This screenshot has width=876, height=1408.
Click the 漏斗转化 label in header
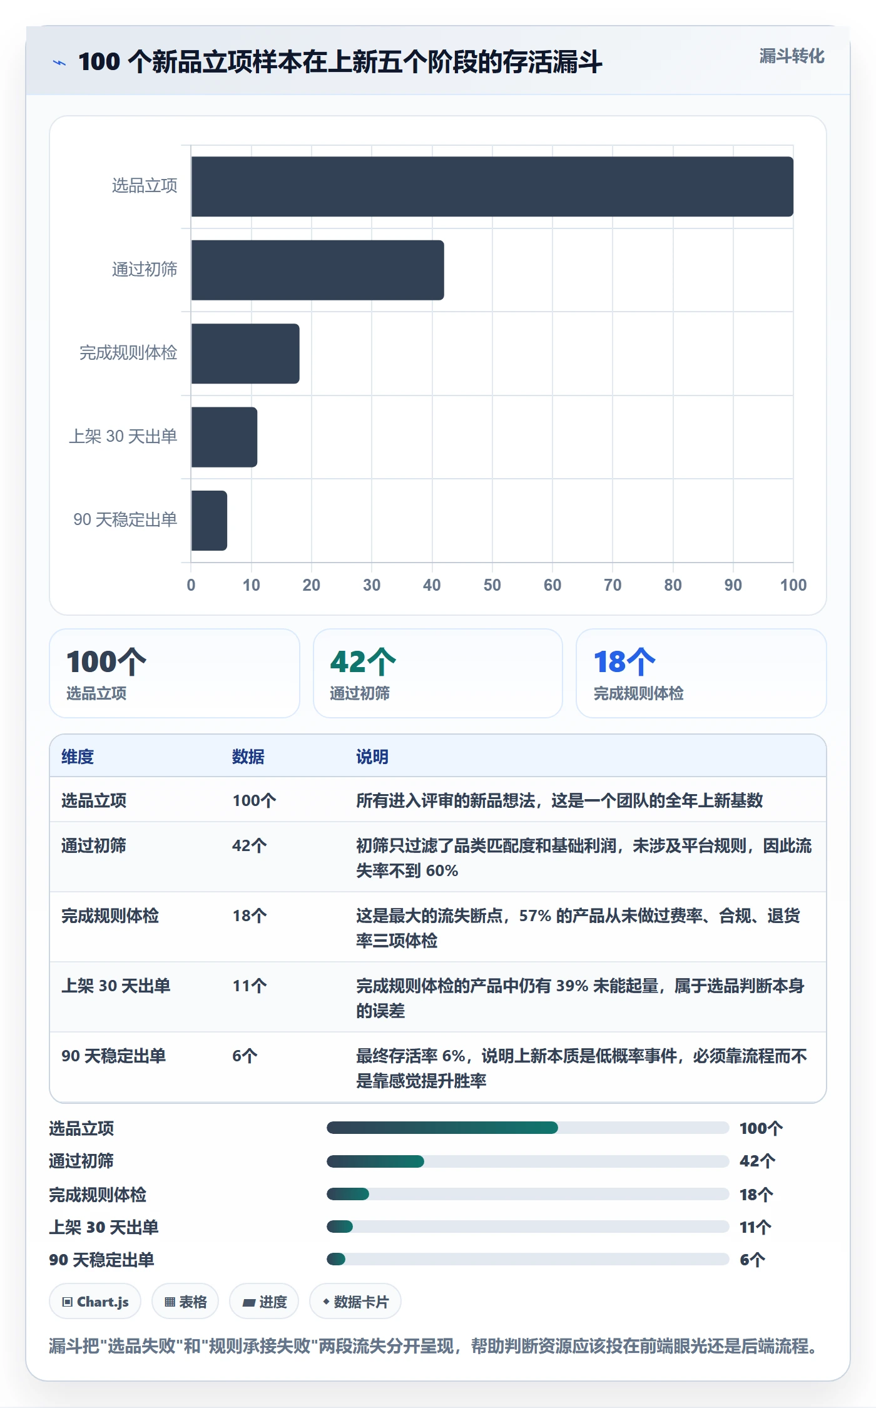pyautogui.click(x=792, y=56)
